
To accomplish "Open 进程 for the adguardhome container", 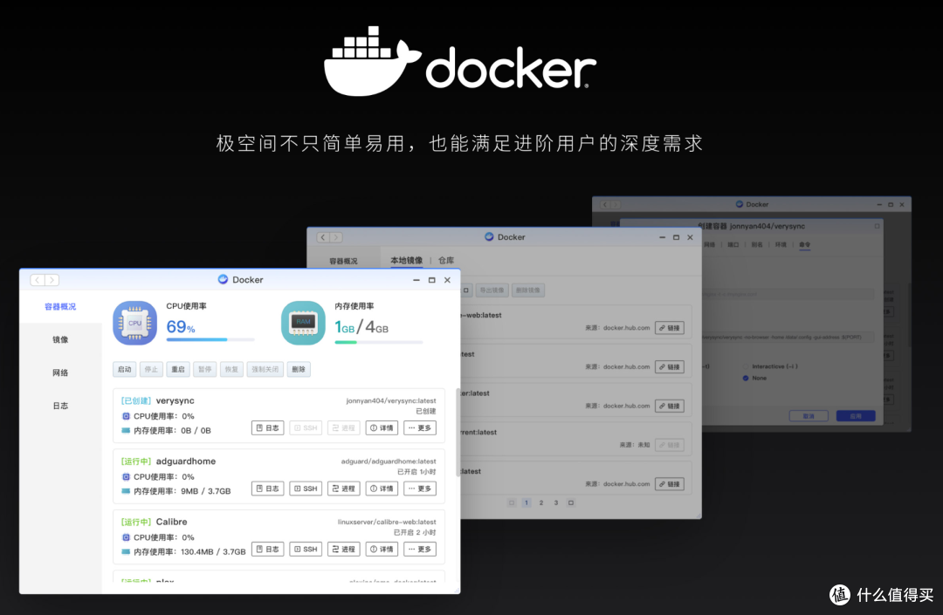I will point(344,489).
